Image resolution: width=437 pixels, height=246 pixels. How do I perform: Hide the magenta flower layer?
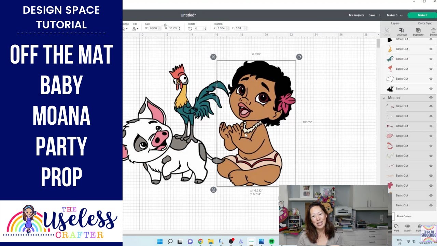pyautogui.click(x=431, y=186)
